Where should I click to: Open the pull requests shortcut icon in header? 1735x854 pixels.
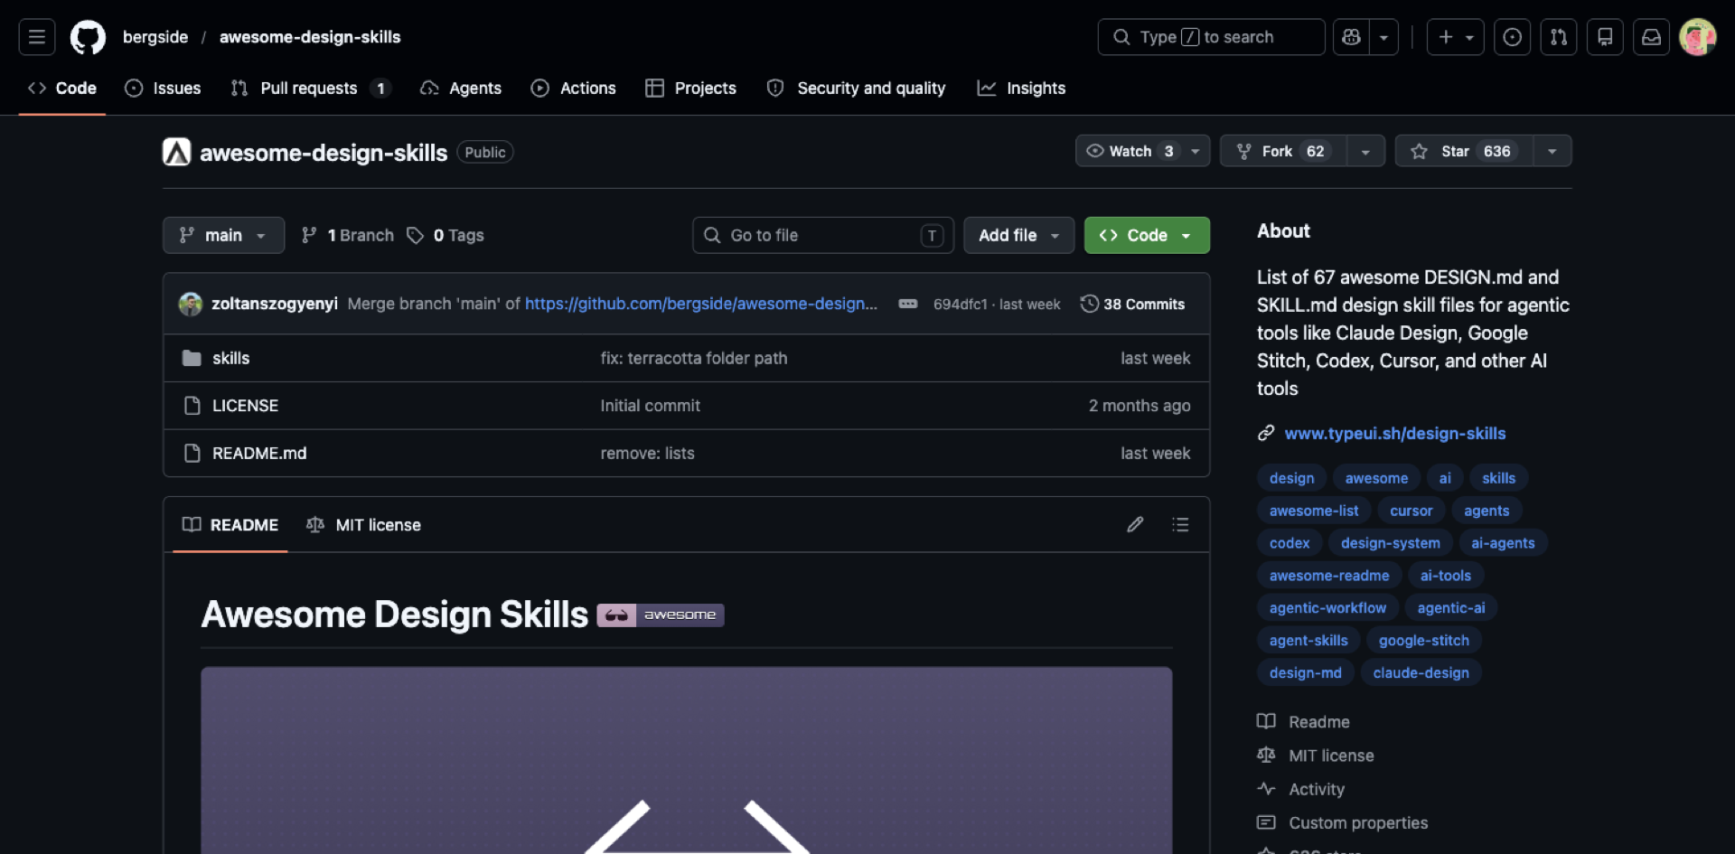tap(1559, 37)
